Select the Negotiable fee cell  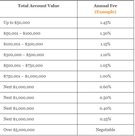(105, 130)
